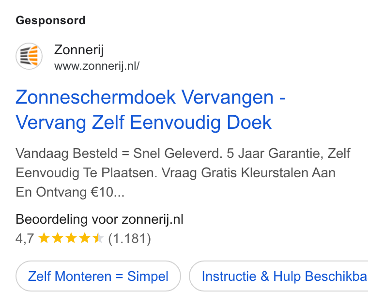Click the Beoordeling voor zonnerij.nl text

[x=100, y=219]
